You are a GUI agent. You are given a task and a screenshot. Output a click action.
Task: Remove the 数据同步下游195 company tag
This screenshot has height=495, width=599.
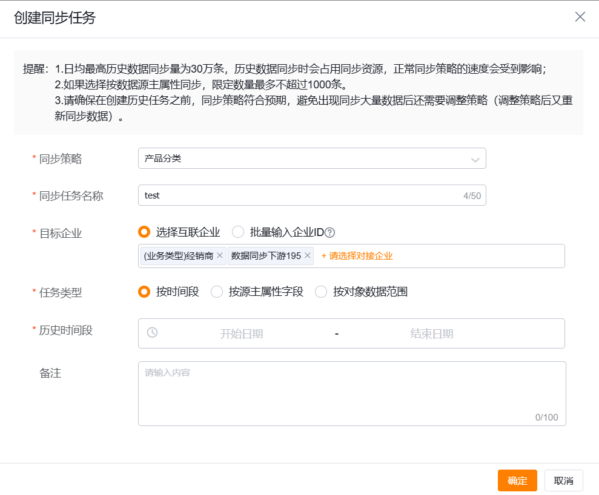coord(308,255)
